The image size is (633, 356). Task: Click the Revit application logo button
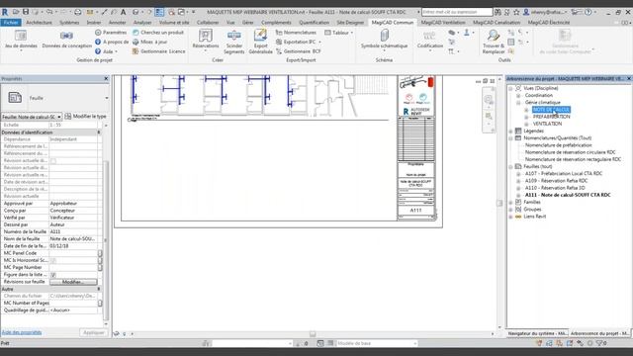(x=5, y=12)
